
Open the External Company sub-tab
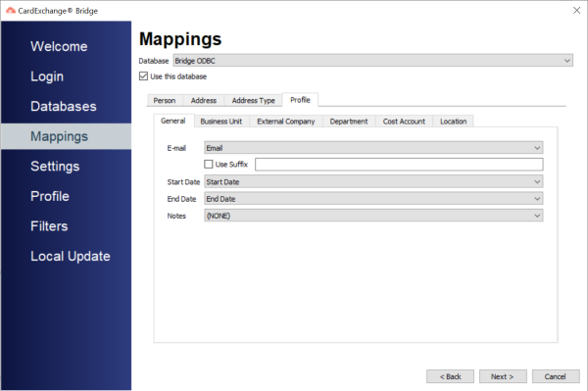coord(286,122)
